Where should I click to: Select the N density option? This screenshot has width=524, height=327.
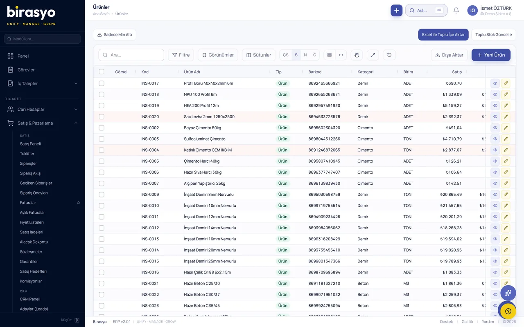click(305, 55)
